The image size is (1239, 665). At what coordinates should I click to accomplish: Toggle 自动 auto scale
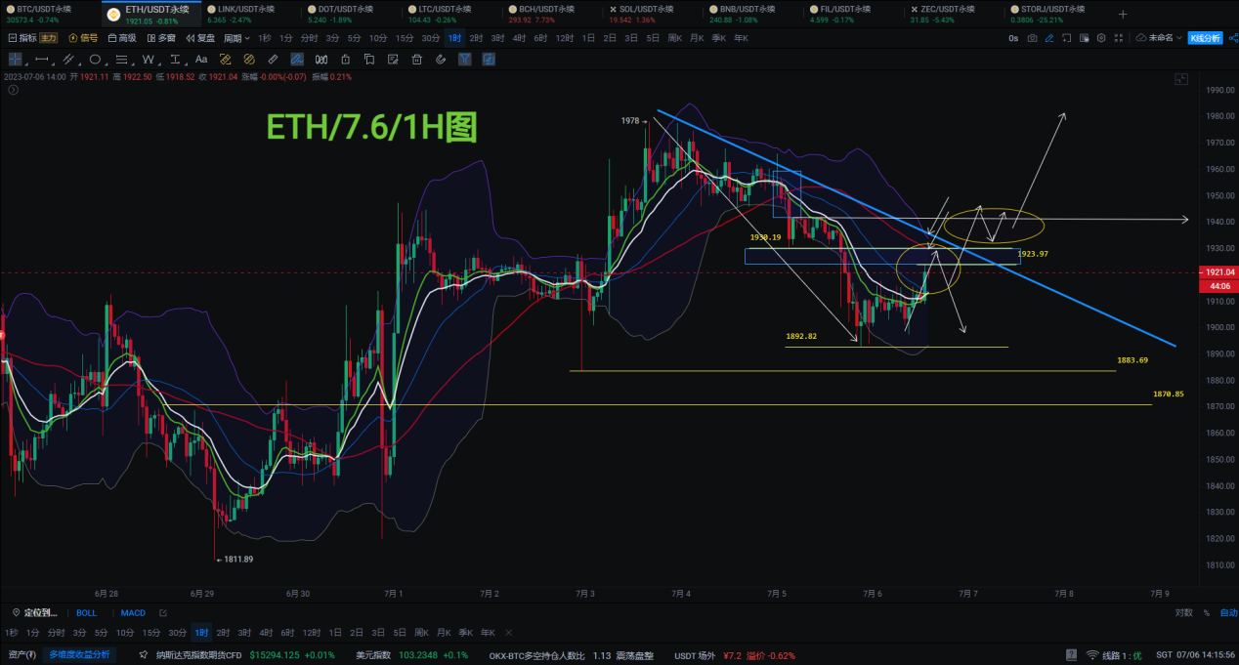click(1228, 613)
